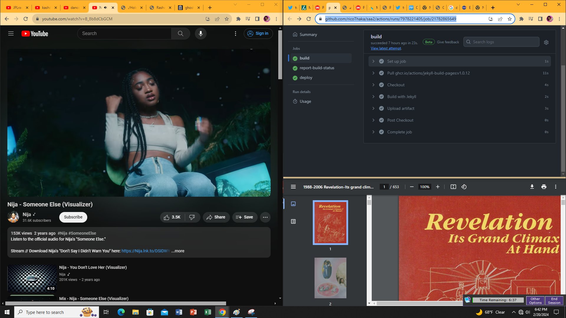
Task: Open more actions ellipsis under the video
Action: tap(265, 217)
